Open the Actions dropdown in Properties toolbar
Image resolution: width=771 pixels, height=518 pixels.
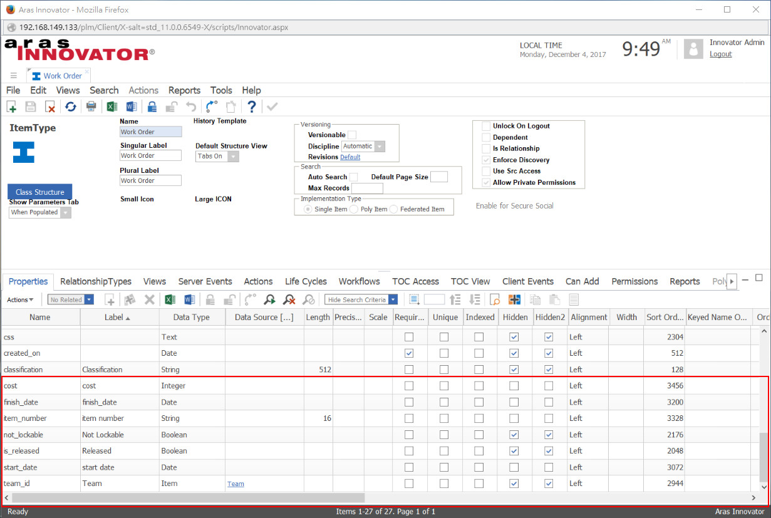[20, 299]
